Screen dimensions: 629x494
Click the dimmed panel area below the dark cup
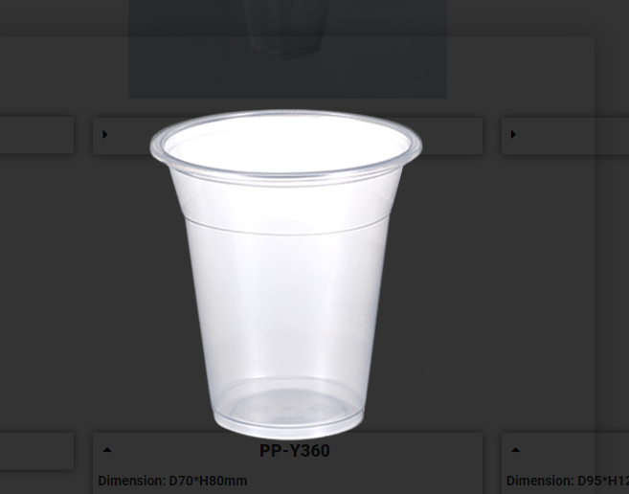pyautogui.click(x=287, y=79)
